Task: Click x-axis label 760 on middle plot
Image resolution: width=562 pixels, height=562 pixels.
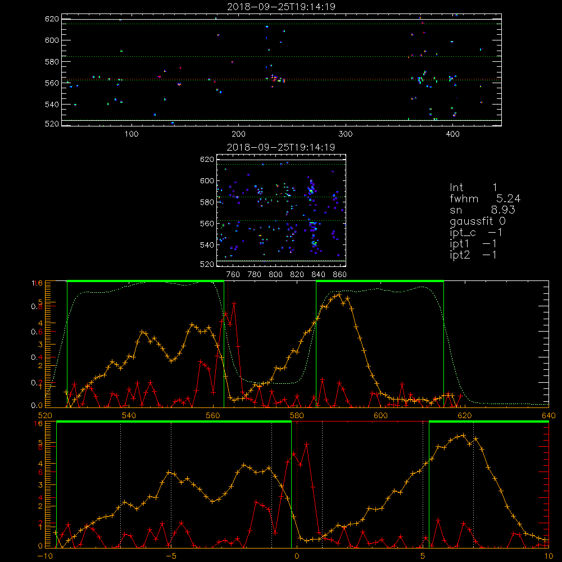Action: [233, 275]
